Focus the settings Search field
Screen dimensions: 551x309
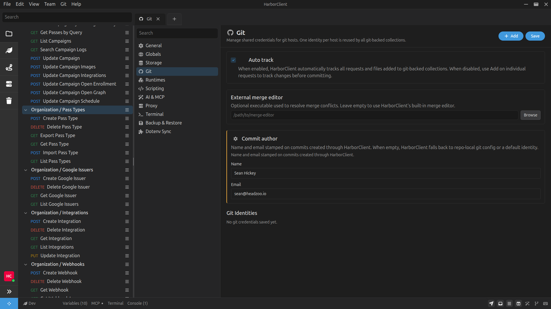click(177, 33)
